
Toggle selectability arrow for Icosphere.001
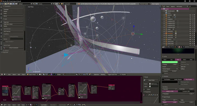pyautogui.click(x=192, y=21)
